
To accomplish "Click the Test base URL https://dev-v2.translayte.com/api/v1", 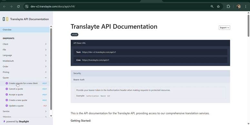I will [x=99, y=52].
